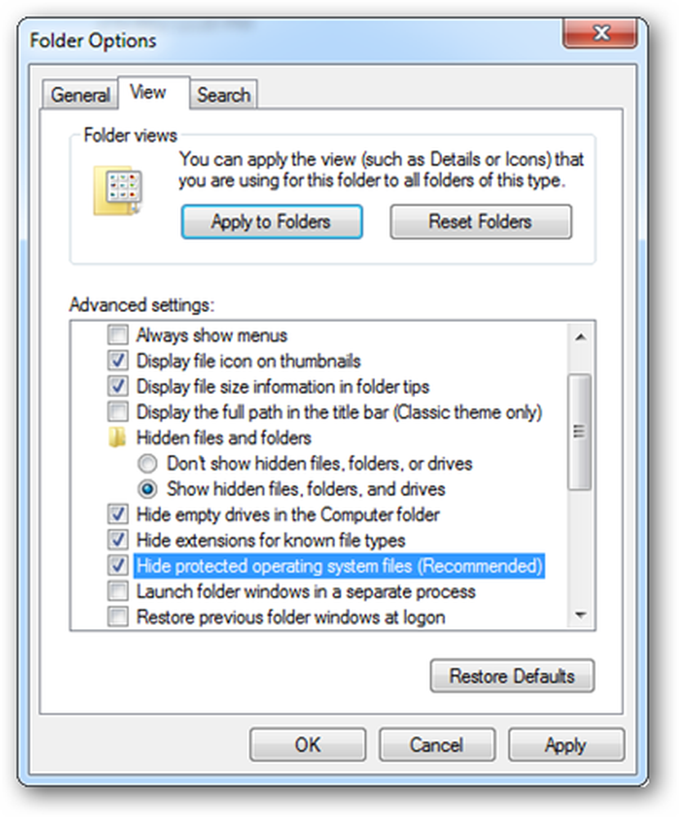679x817 pixels.
Task: Check Restore previous folder windows at logon
Action: (118, 617)
